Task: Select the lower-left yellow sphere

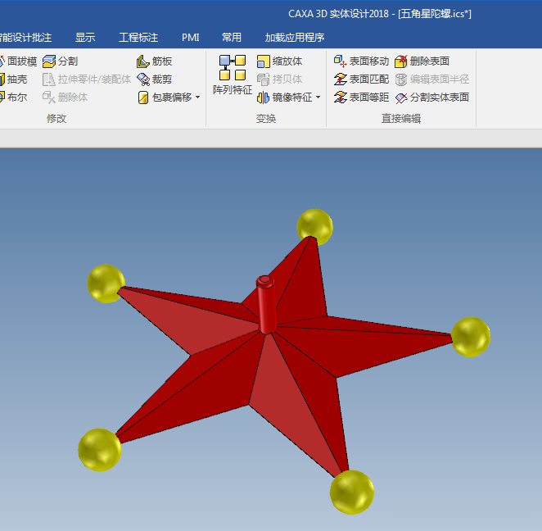Action: (x=100, y=450)
